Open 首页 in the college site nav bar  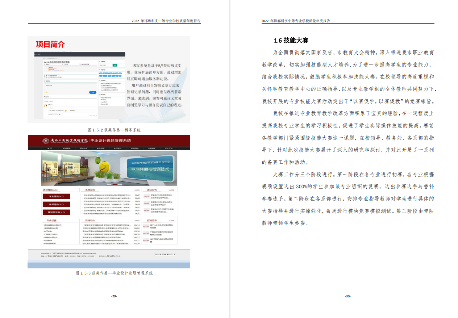[x=49, y=148]
